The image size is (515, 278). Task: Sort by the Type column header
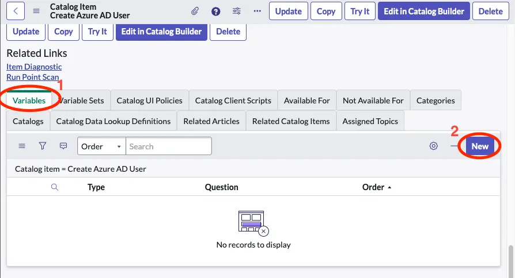pyautogui.click(x=96, y=187)
